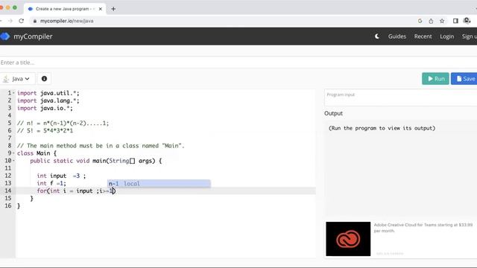The width and height of the screenshot is (477, 268).
Task: Toggle dark mode moon icon
Action: [377, 36]
